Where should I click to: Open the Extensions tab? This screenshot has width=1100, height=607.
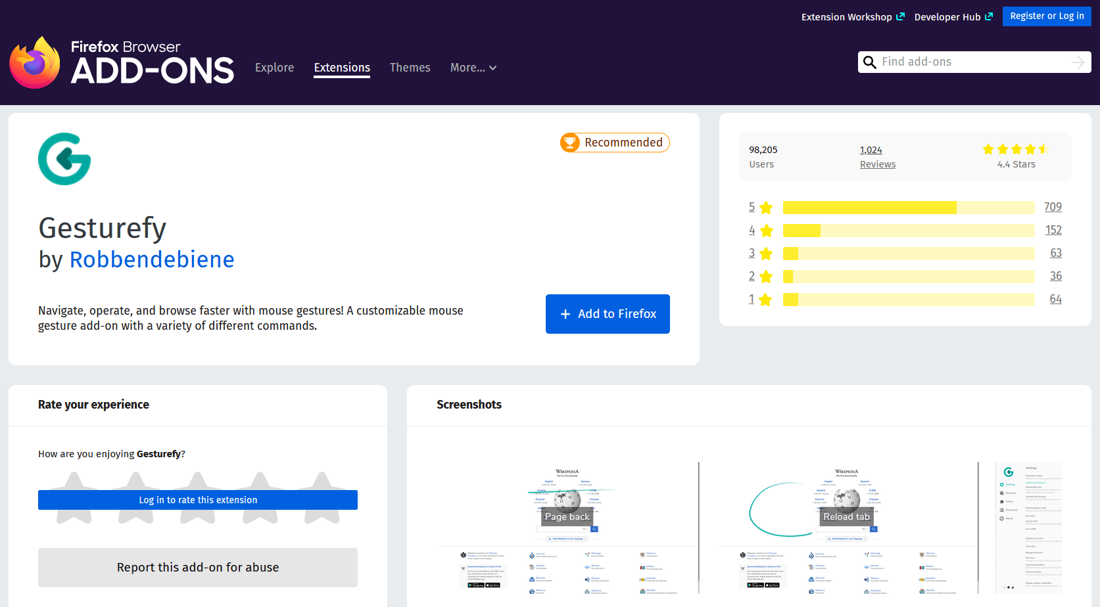coord(342,68)
